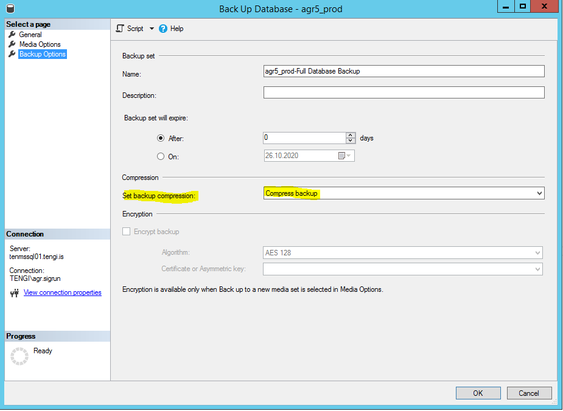This screenshot has width=563, height=411.
Task: Open the Certificate or Asymmetric key dropdown
Action: [x=402, y=269]
